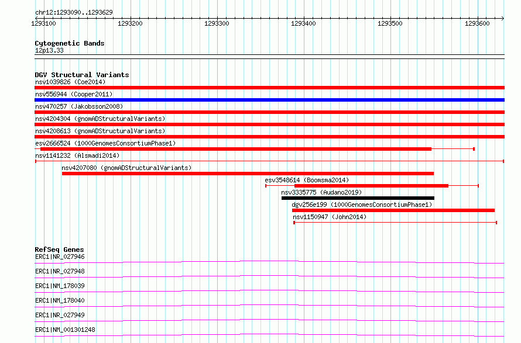Click the thin red line for nsv1150947

tap(395, 223)
